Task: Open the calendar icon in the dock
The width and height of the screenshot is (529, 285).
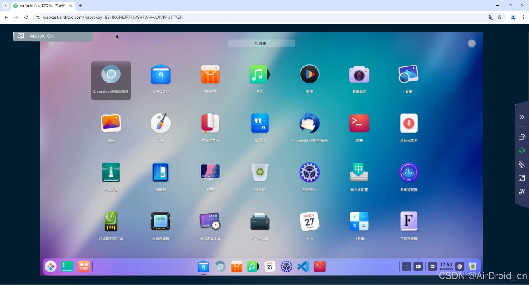Action: [x=270, y=267]
